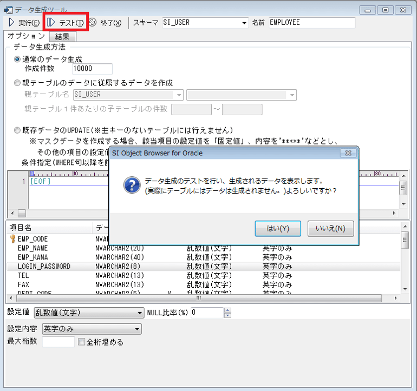Viewport: 417px width, 391px height.
Task: Select 通常のデータ生成 radio button
Action: [17, 59]
